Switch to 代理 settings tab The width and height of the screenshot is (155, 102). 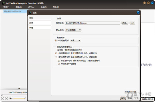point(40,28)
